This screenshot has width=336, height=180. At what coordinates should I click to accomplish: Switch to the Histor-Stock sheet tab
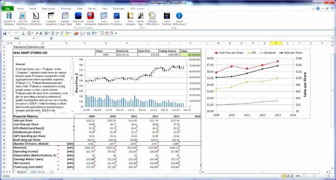[x=38, y=172]
